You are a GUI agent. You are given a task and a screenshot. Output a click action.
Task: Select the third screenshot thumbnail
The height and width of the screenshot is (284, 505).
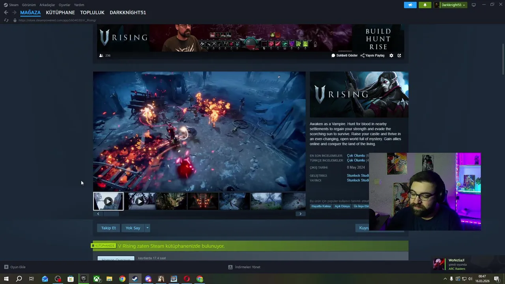click(171, 201)
